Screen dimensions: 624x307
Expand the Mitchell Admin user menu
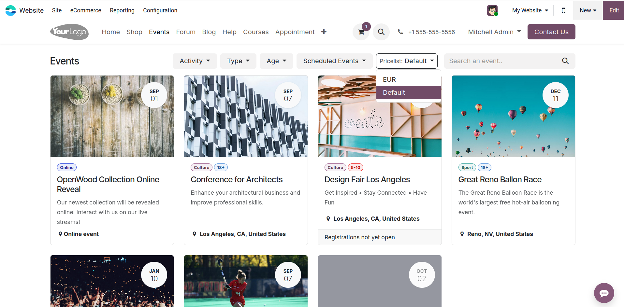tap(494, 32)
